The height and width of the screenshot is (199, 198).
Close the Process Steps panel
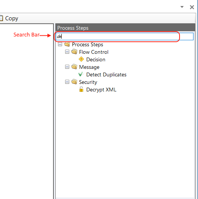click(x=192, y=7)
